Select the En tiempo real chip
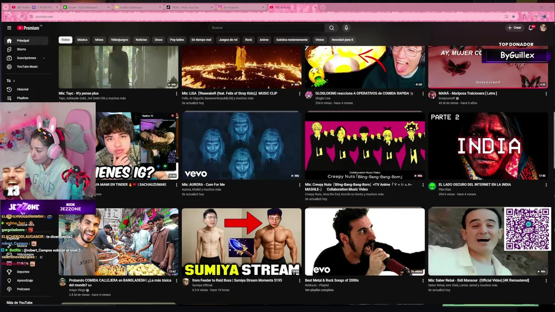555x312 pixels. tap(201, 40)
